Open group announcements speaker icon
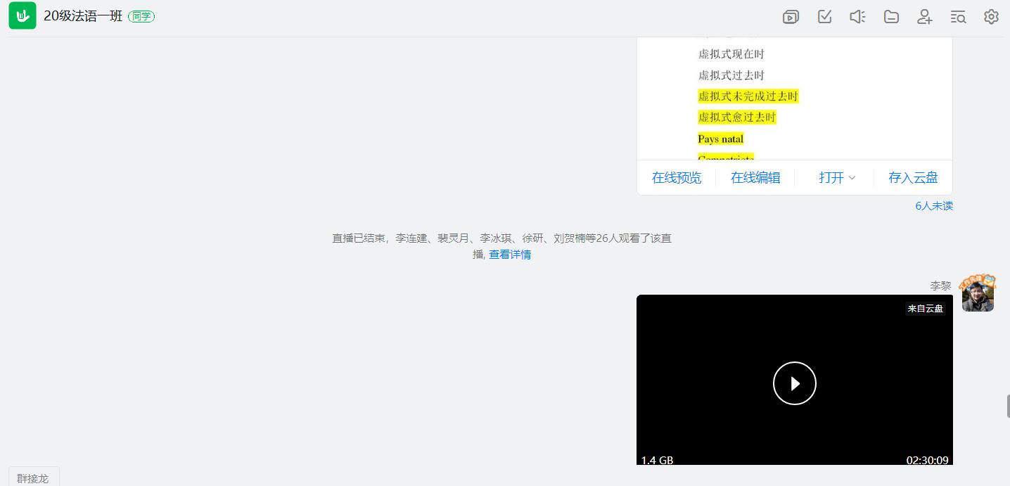The image size is (1010, 486). [857, 17]
